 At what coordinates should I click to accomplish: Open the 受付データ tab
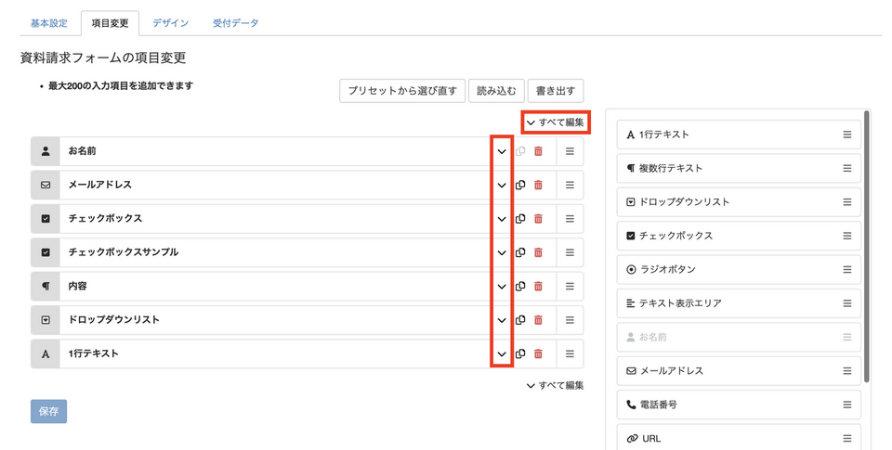pyautogui.click(x=236, y=23)
